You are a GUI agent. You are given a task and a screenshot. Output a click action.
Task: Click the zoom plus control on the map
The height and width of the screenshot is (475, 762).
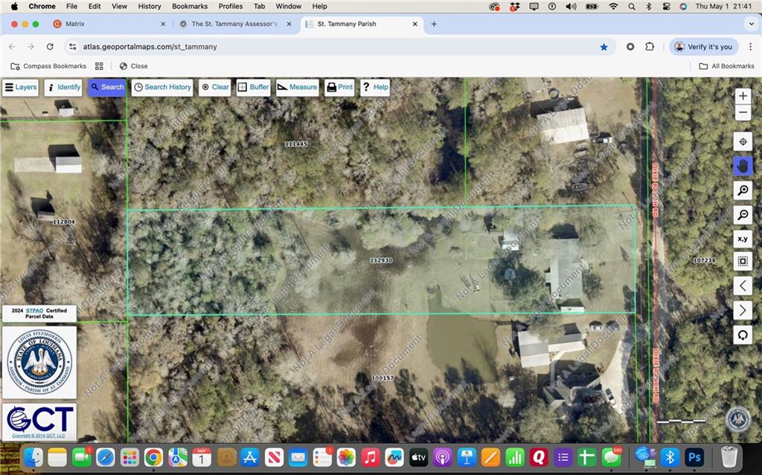[742, 95]
